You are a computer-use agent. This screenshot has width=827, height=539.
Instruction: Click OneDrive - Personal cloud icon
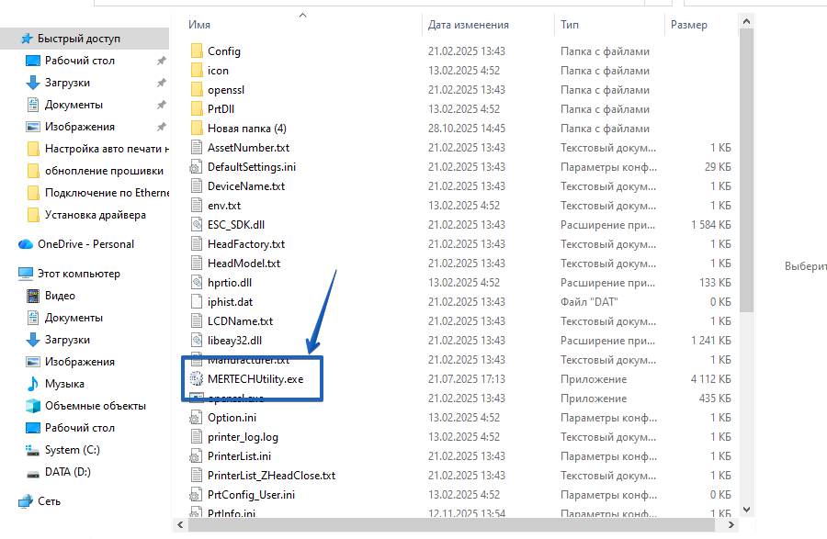click(26, 244)
